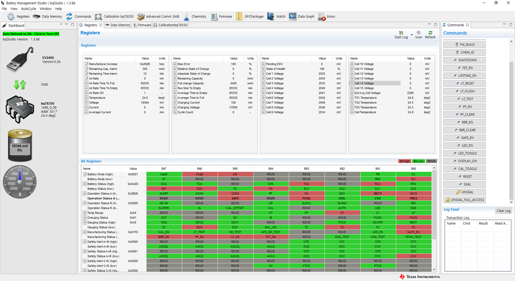Open the Registers toolbar icon
The width and height of the screenshot is (515, 281).
11,16
